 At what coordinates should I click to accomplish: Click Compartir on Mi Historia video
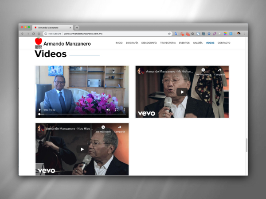click(x=219, y=72)
